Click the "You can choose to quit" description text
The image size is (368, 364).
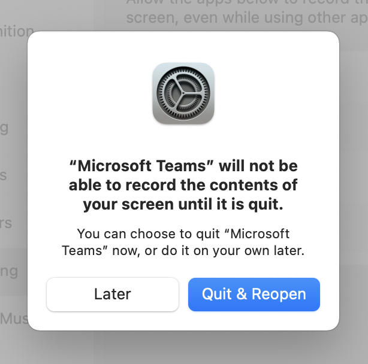183,242
